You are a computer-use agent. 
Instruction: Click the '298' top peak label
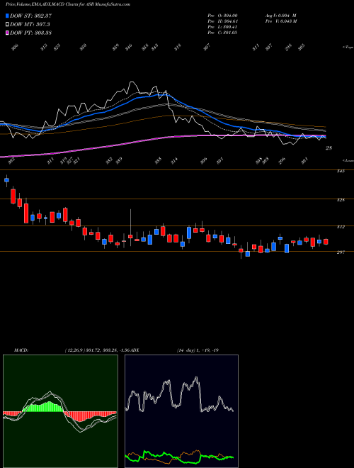point(288,48)
